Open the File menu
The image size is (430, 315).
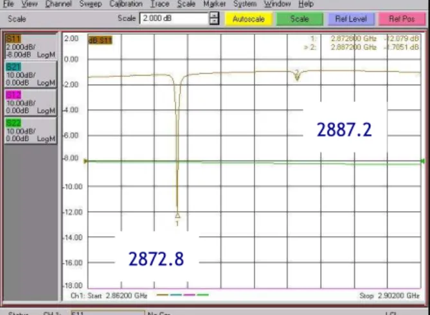pyautogui.click(x=8, y=4)
